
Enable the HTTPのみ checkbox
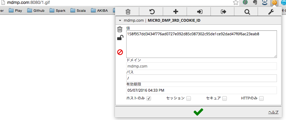click(x=261, y=99)
